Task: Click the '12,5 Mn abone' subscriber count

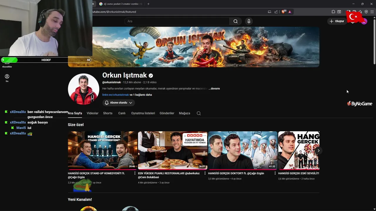Action: [132, 82]
